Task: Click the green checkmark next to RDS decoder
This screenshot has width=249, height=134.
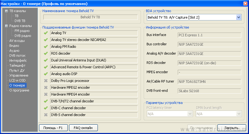Action: [x=46, y=53]
